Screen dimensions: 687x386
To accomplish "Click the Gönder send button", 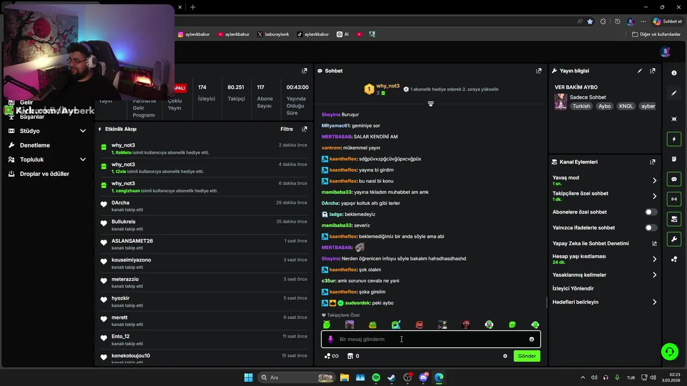I will coord(527,356).
